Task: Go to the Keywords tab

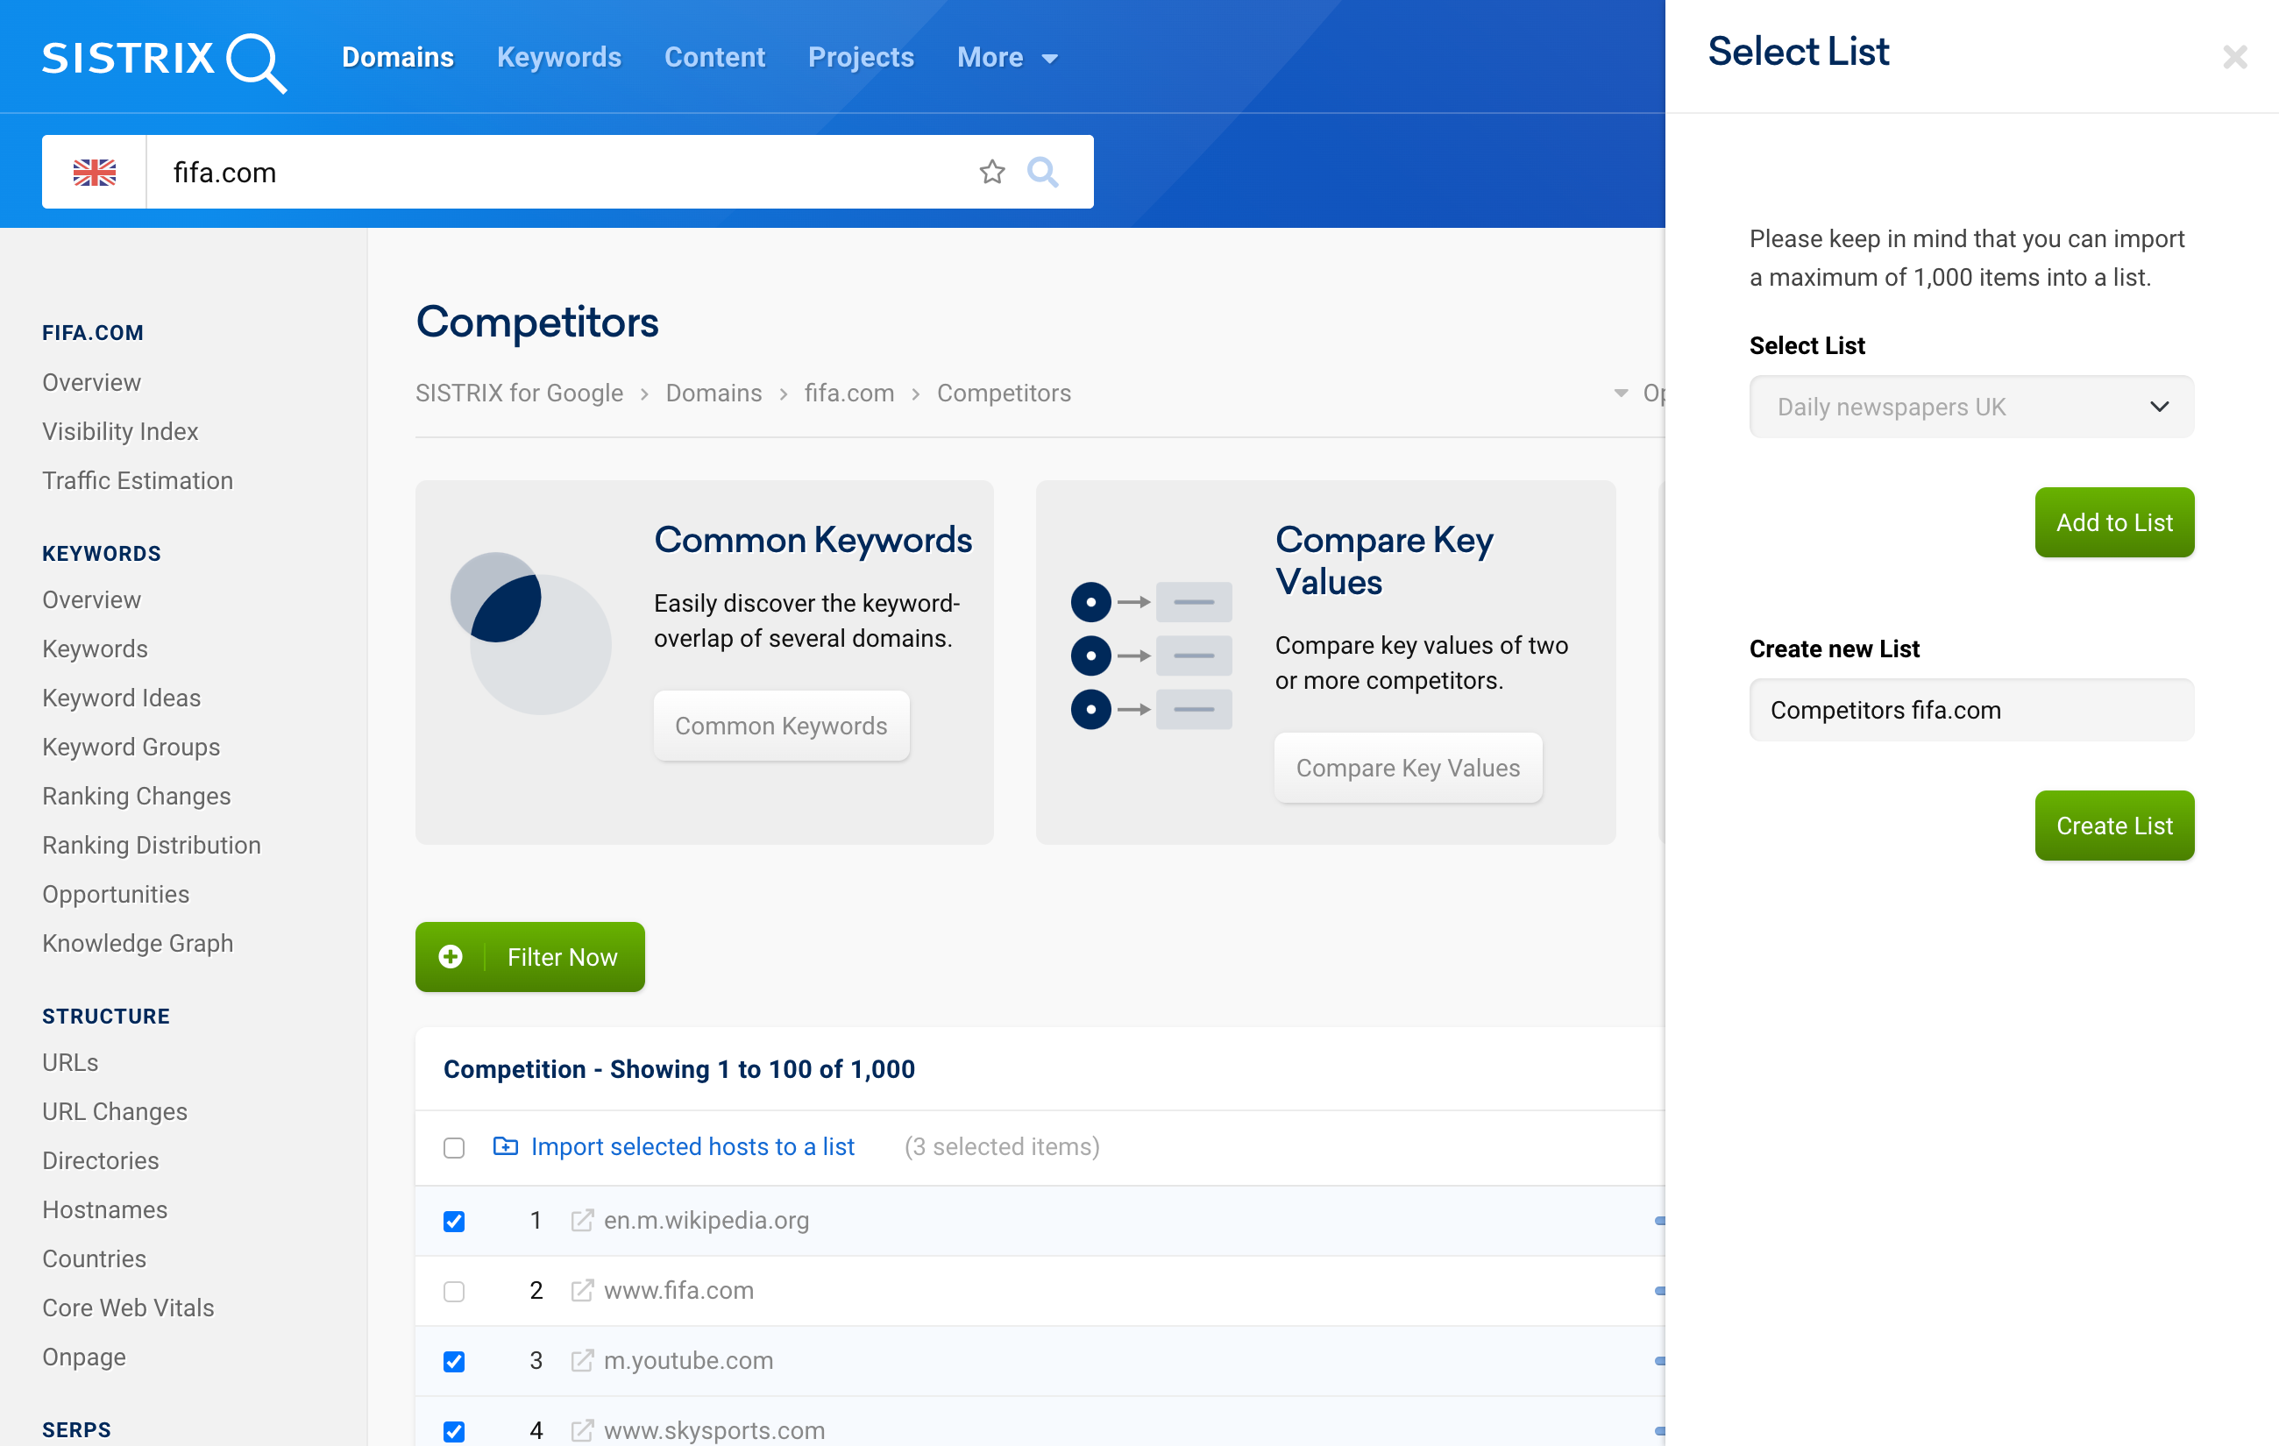Action: coord(558,58)
